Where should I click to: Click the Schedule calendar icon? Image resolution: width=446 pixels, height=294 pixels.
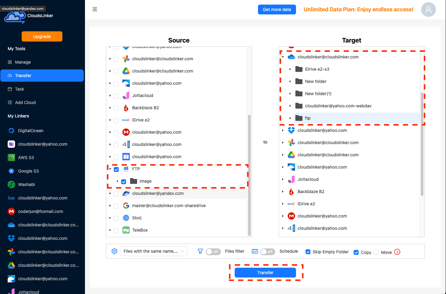pyautogui.click(x=255, y=251)
